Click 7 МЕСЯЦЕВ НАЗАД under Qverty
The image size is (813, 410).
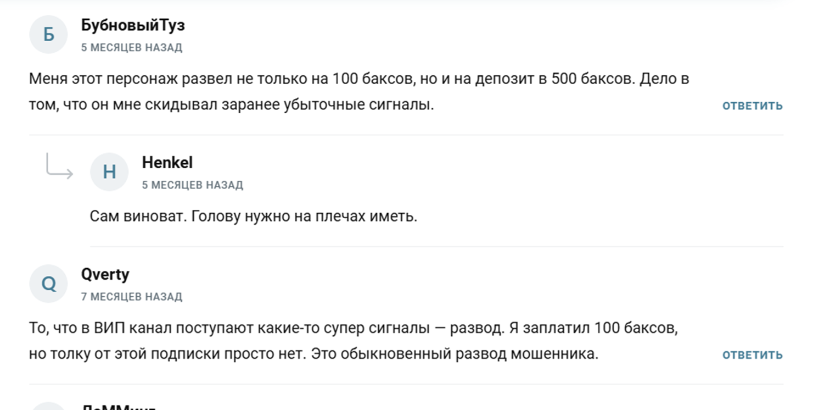[132, 296]
